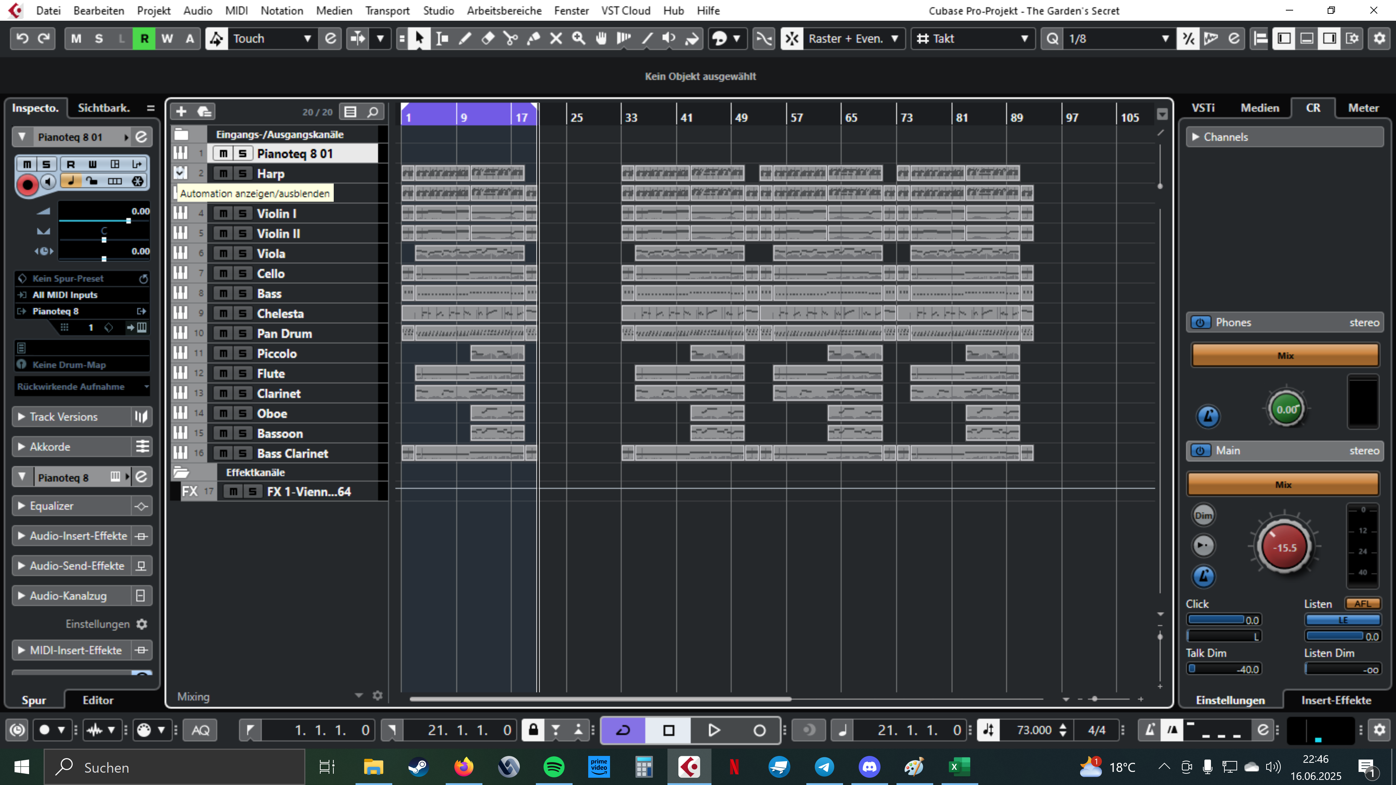Image resolution: width=1396 pixels, height=785 pixels.
Task: Click Main orange Mix button
Action: tap(1283, 484)
